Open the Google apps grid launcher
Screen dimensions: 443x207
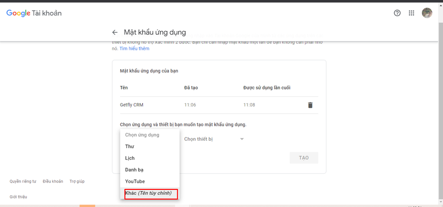tap(411, 13)
